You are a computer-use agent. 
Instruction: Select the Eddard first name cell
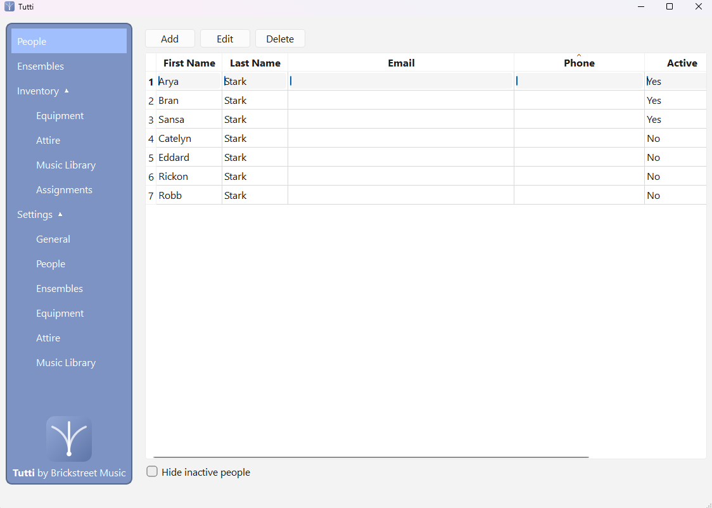click(189, 158)
